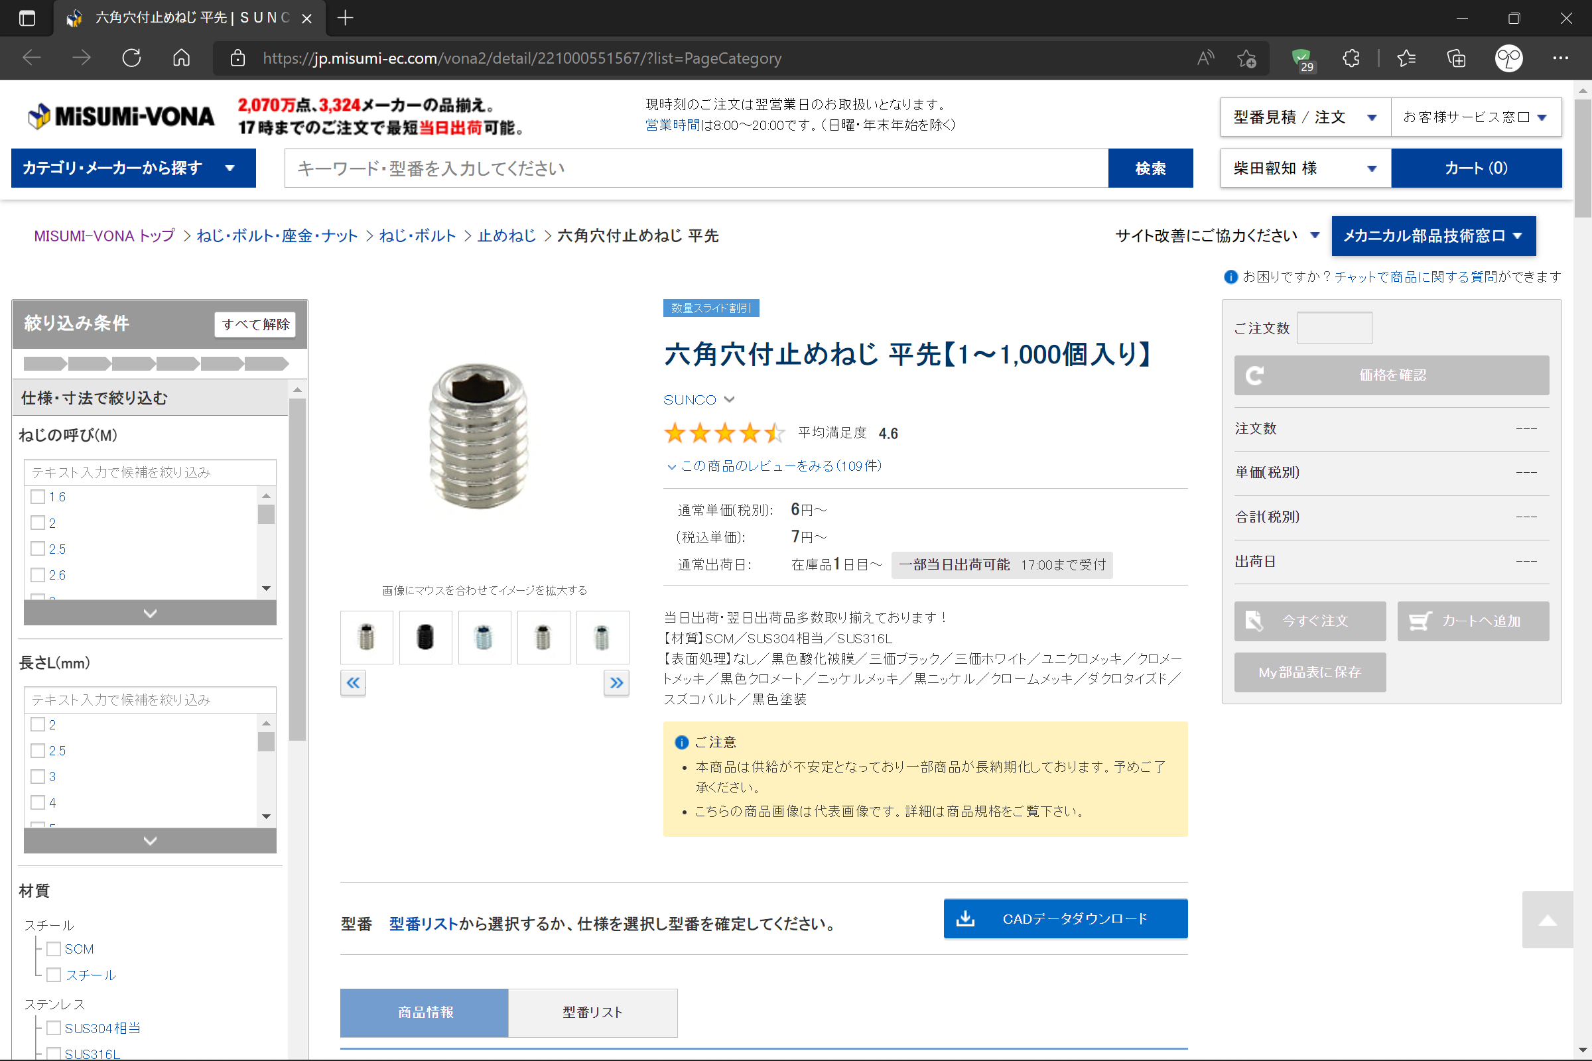Click the keyword search input field
The width and height of the screenshot is (1592, 1061).
pyautogui.click(x=696, y=168)
